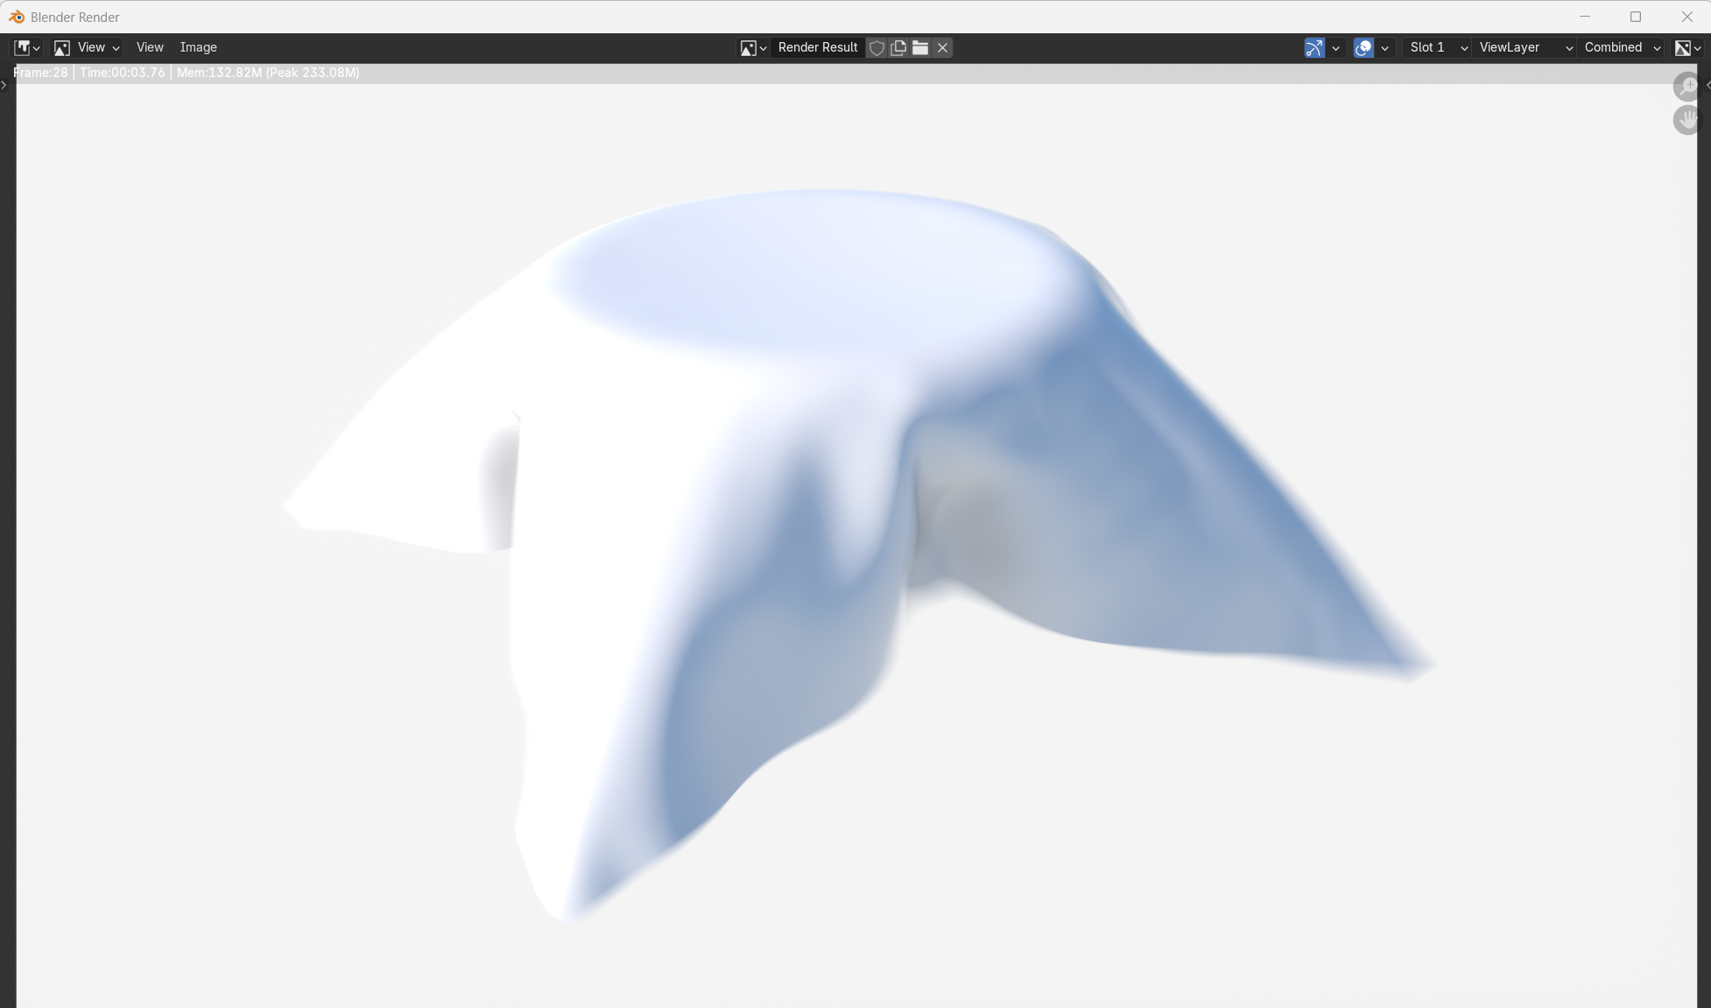Open the ViewLayer dropdown
This screenshot has width=1711, height=1008.
1524,48
